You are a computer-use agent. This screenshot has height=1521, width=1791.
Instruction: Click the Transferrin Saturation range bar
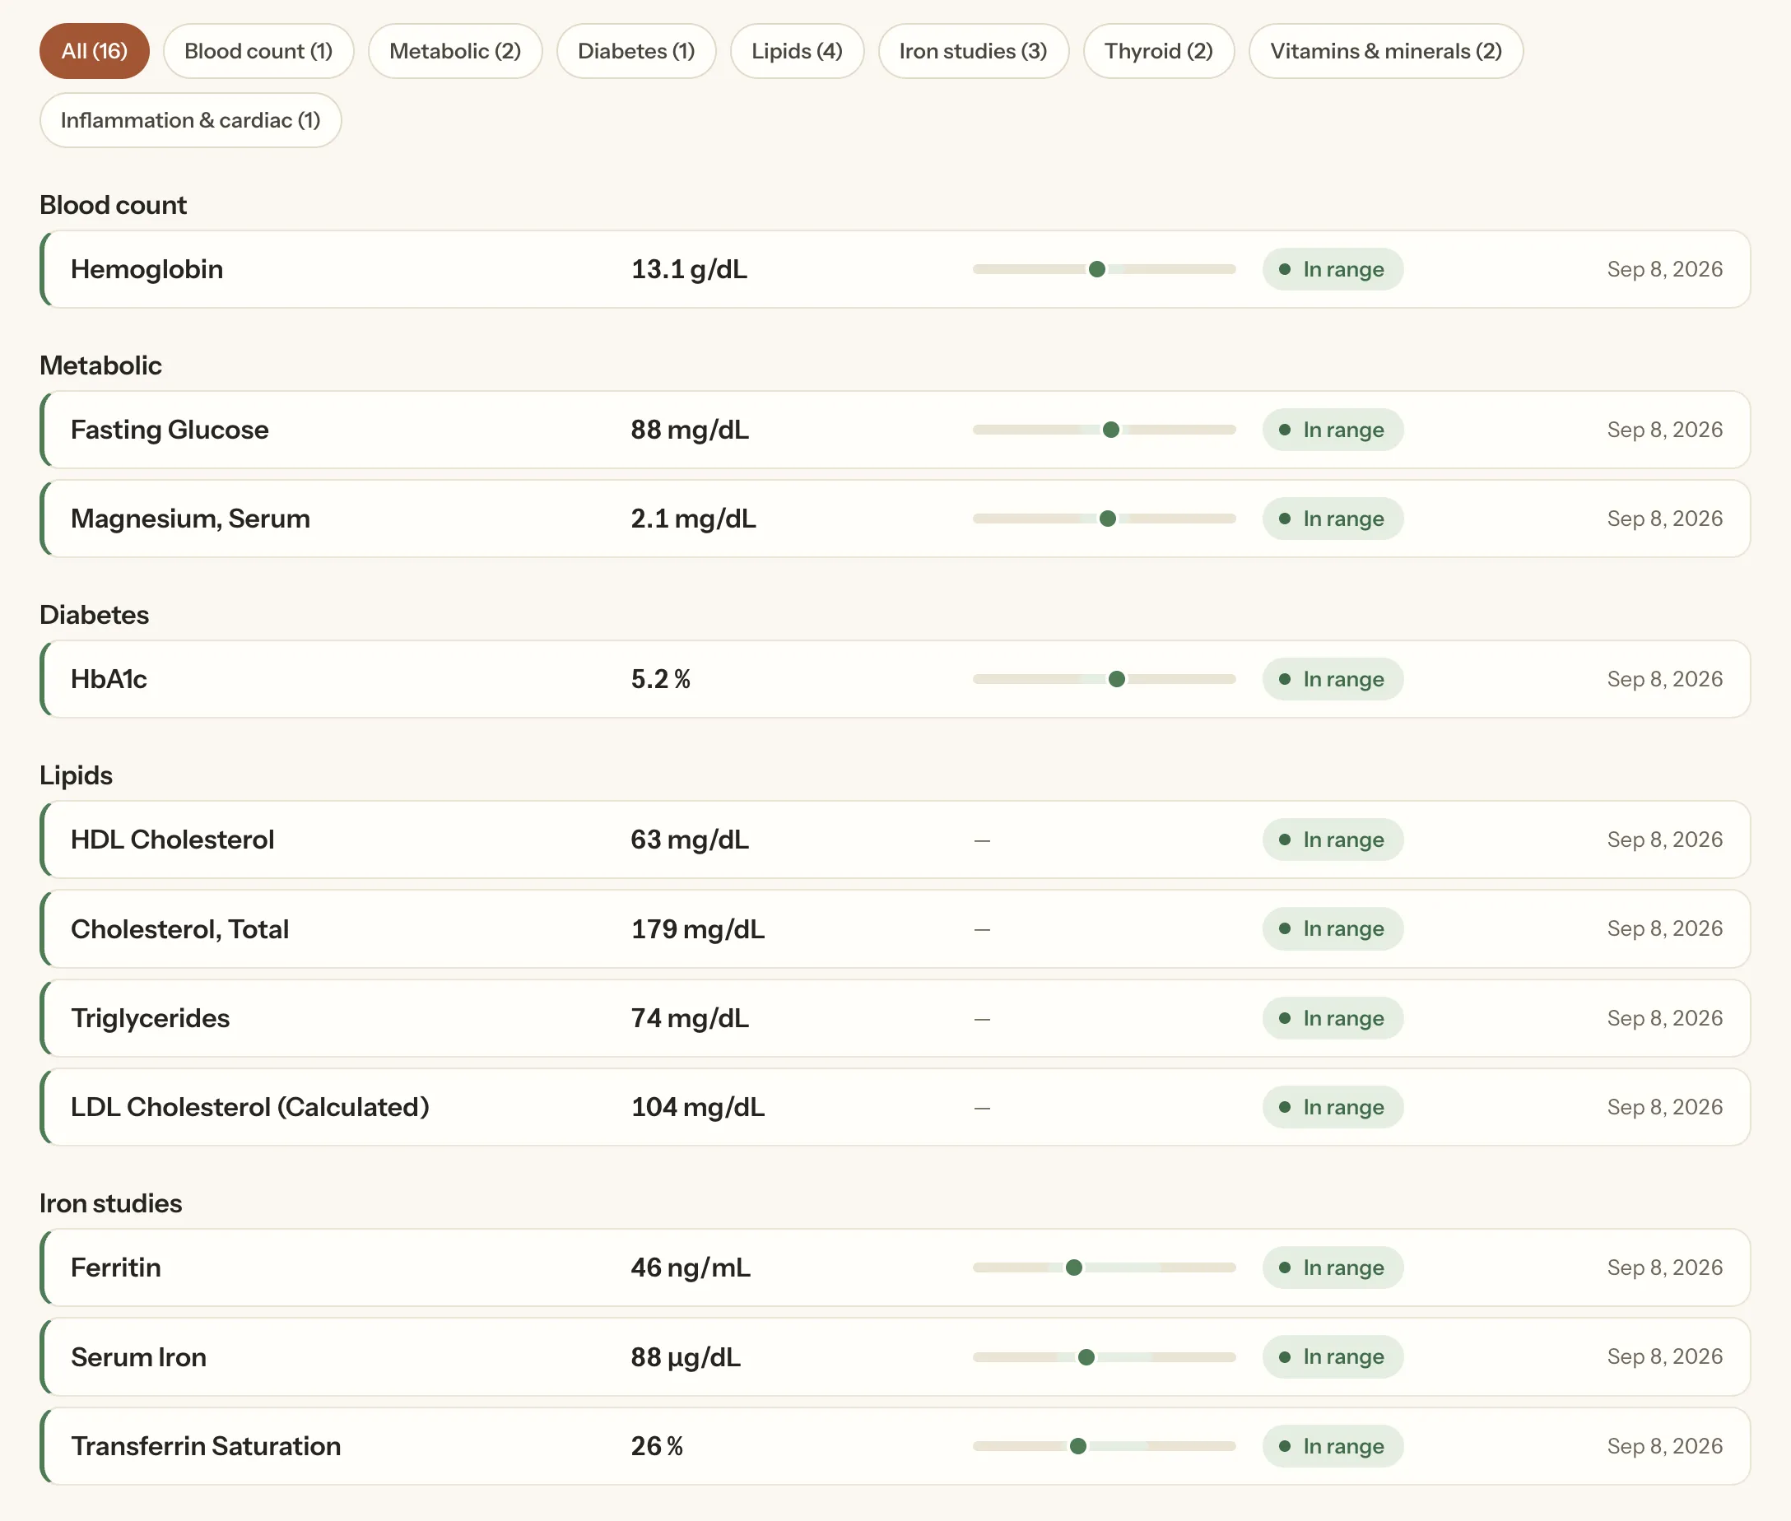coord(1104,1445)
